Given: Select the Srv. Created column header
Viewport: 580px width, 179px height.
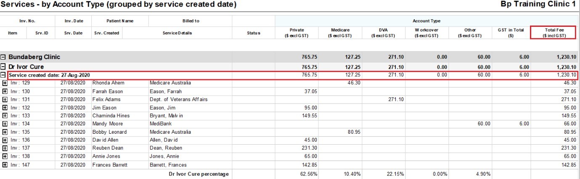Looking at the screenshot, I should coord(107,33).
